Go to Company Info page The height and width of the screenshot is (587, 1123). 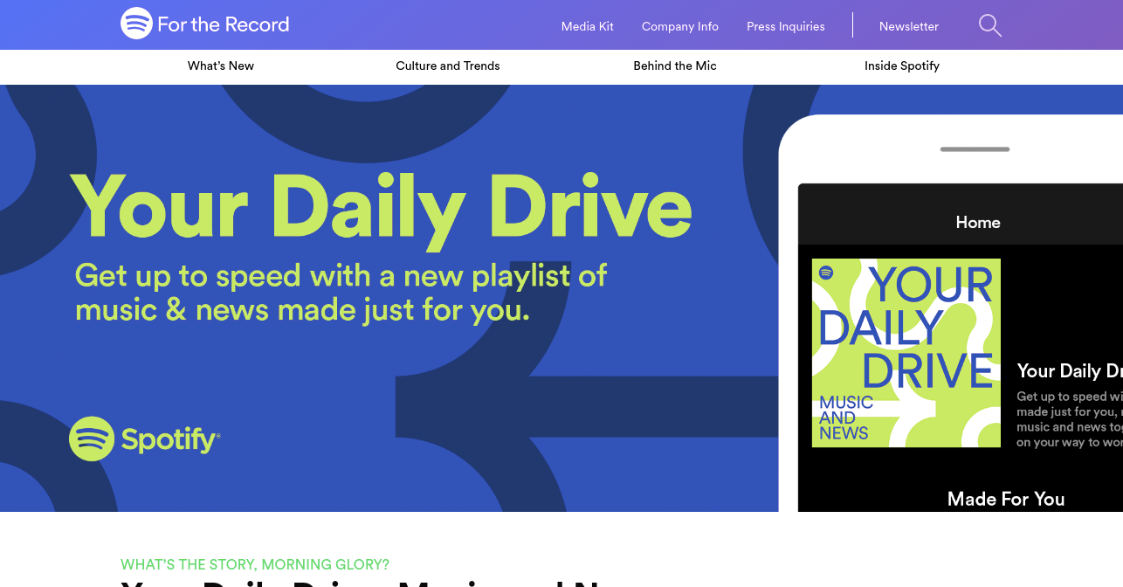680,26
